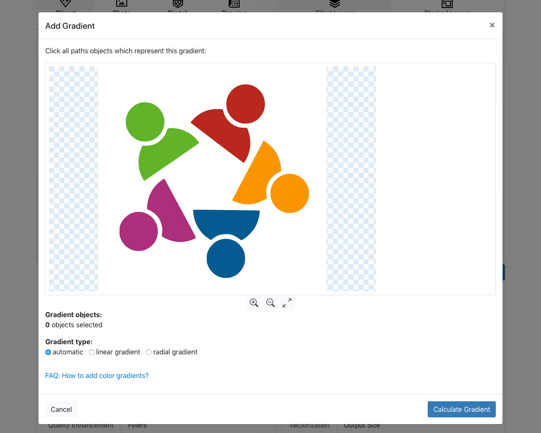Click the orange circle head shape

290,193
